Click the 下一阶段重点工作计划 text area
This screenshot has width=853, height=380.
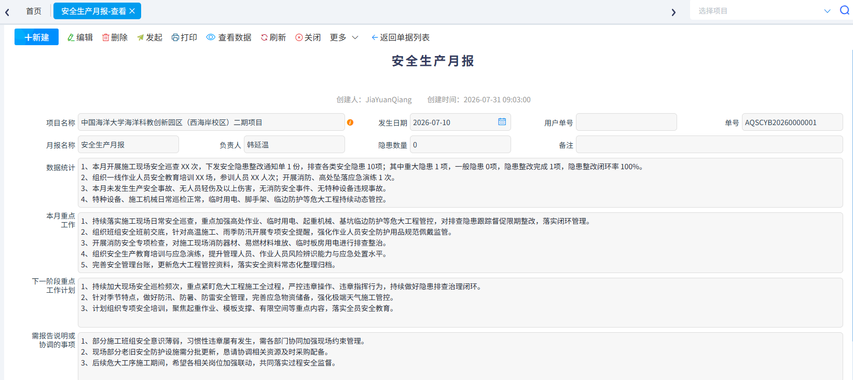pyautogui.click(x=460, y=303)
